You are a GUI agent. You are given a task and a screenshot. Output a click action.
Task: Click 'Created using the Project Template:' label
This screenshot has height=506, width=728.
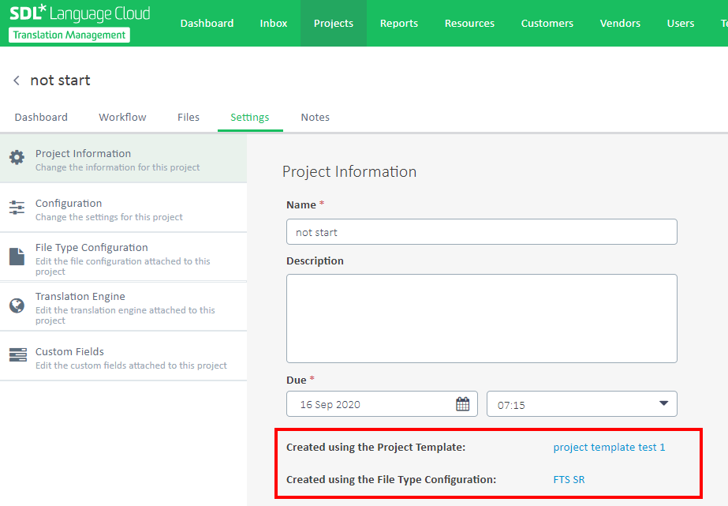coord(375,448)
